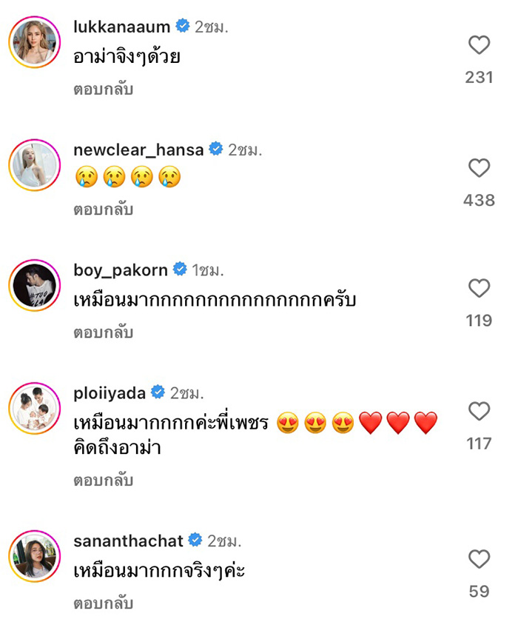518x642 pixels.
Task: Click the 438 like count
Action: 479,200
